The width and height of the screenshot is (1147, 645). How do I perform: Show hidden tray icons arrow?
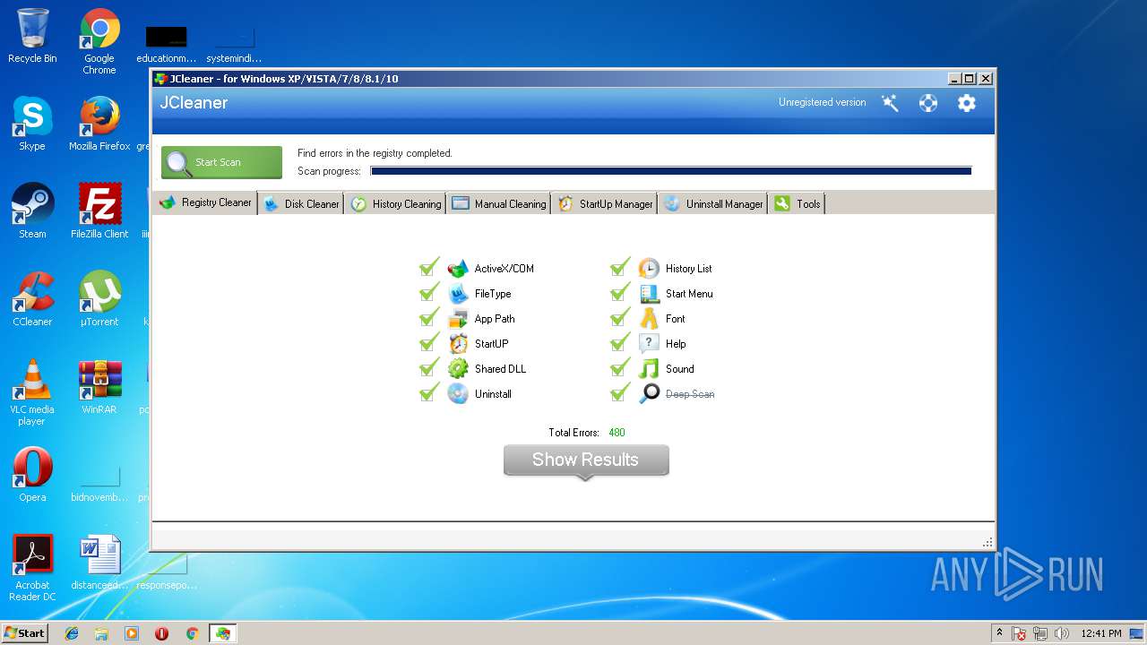point(1000,632)
